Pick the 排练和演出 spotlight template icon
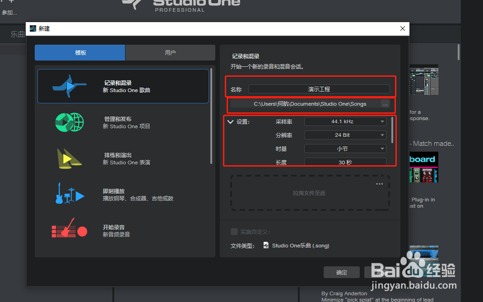The width and height of the screenshot is (483, 302). tap(70, 158)
